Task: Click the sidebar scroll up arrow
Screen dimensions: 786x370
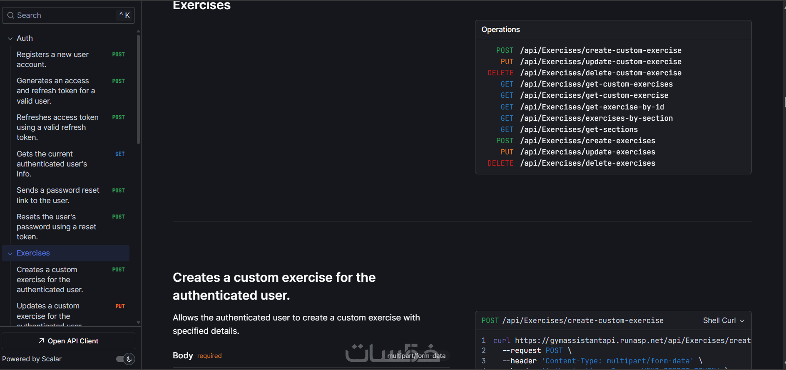Action: [x=138, y=31]
